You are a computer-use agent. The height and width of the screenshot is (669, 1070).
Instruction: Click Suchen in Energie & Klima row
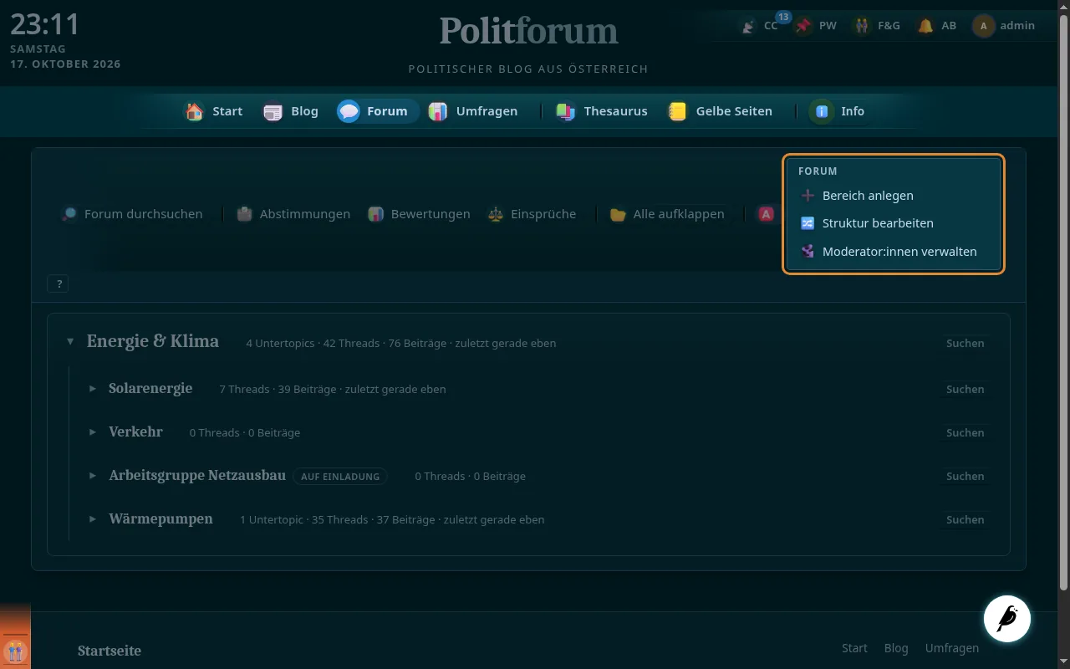pos(965,343)
